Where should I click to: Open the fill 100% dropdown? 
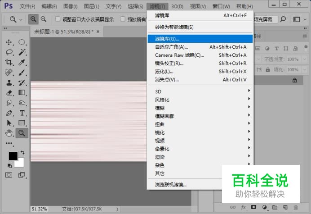coord(304,70)
